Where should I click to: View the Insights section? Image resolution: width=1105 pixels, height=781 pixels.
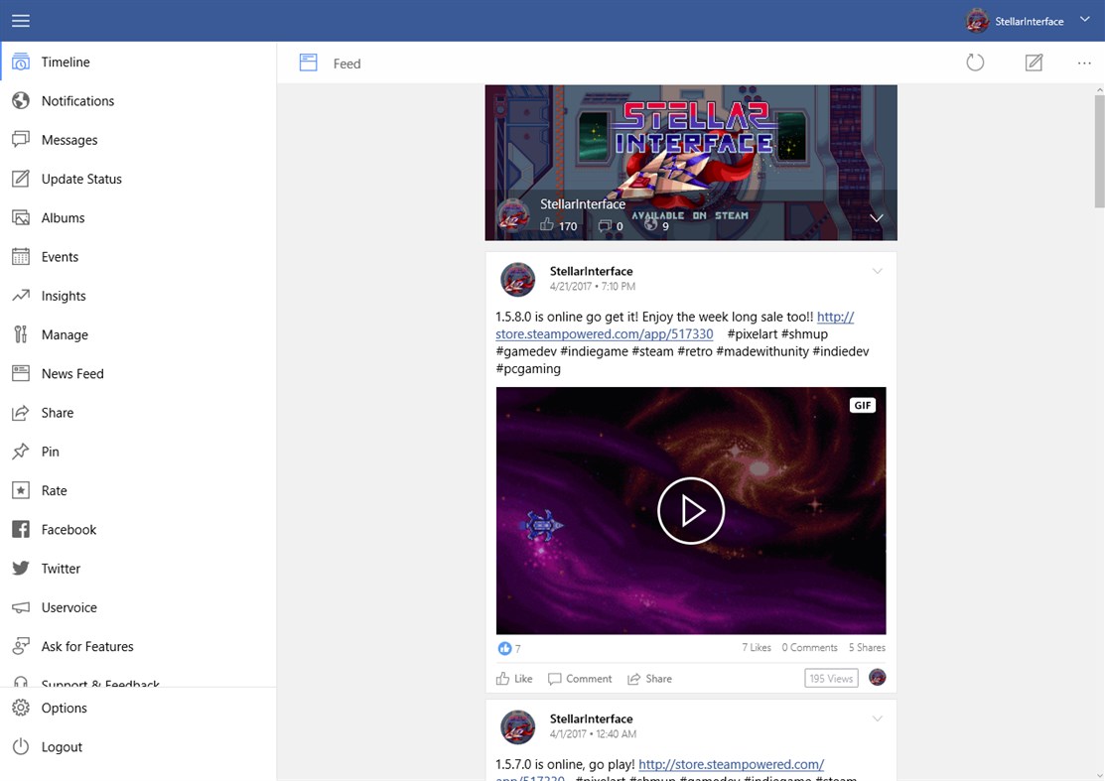60,295
